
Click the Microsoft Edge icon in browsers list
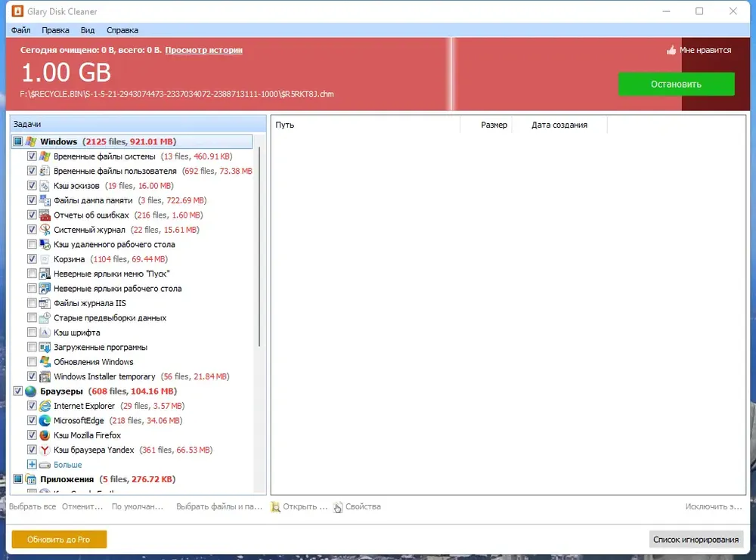45,421
